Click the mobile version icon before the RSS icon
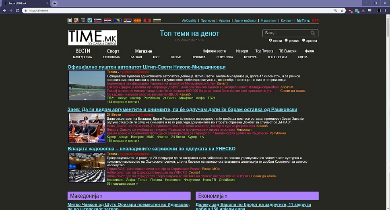The height and width of the screenshot is (210, 390). [70, 20]
